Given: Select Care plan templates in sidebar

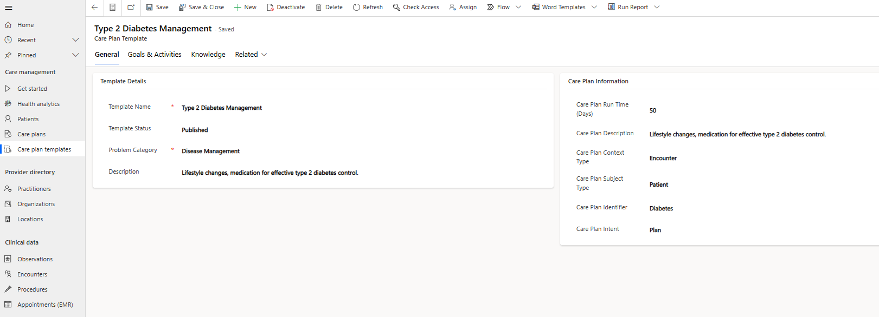Looking at the screenshot, I should coord(42,149).
